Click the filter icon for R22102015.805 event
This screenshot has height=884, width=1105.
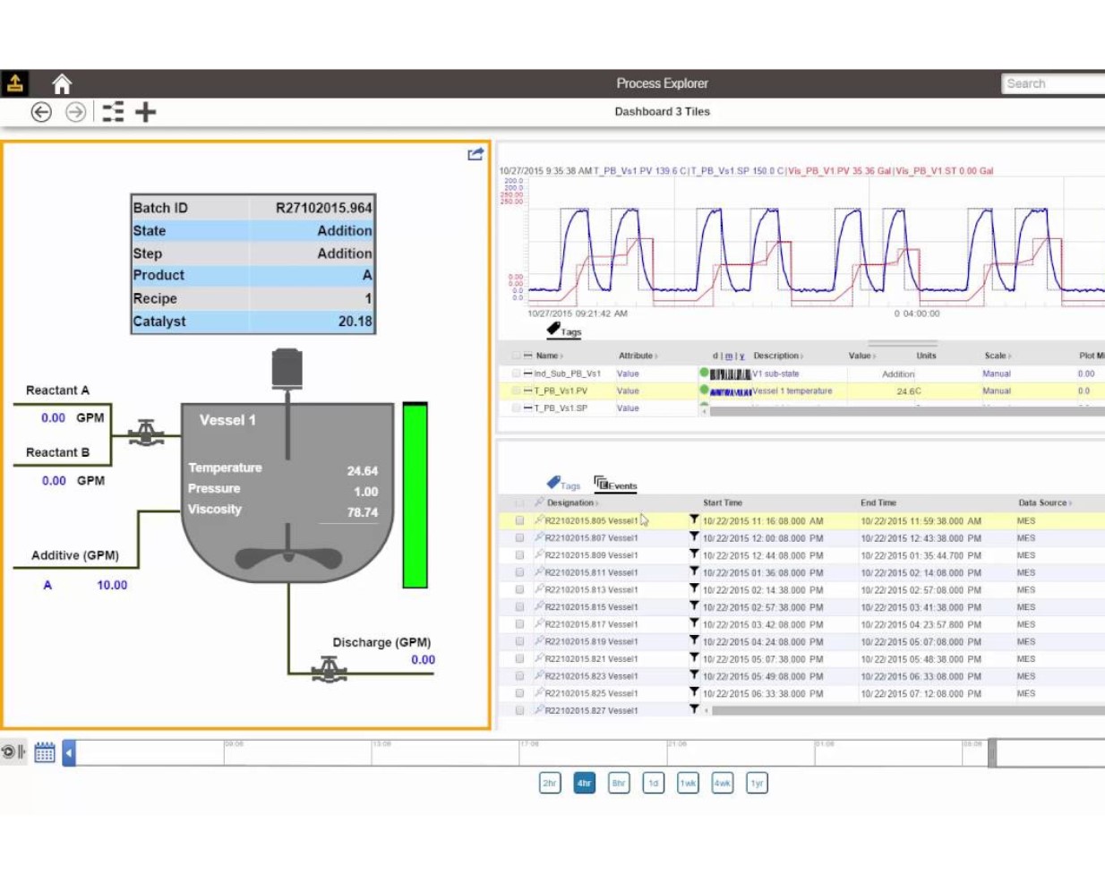click(694, 520)
